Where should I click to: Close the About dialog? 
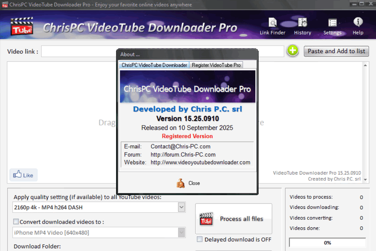[188, 183]
